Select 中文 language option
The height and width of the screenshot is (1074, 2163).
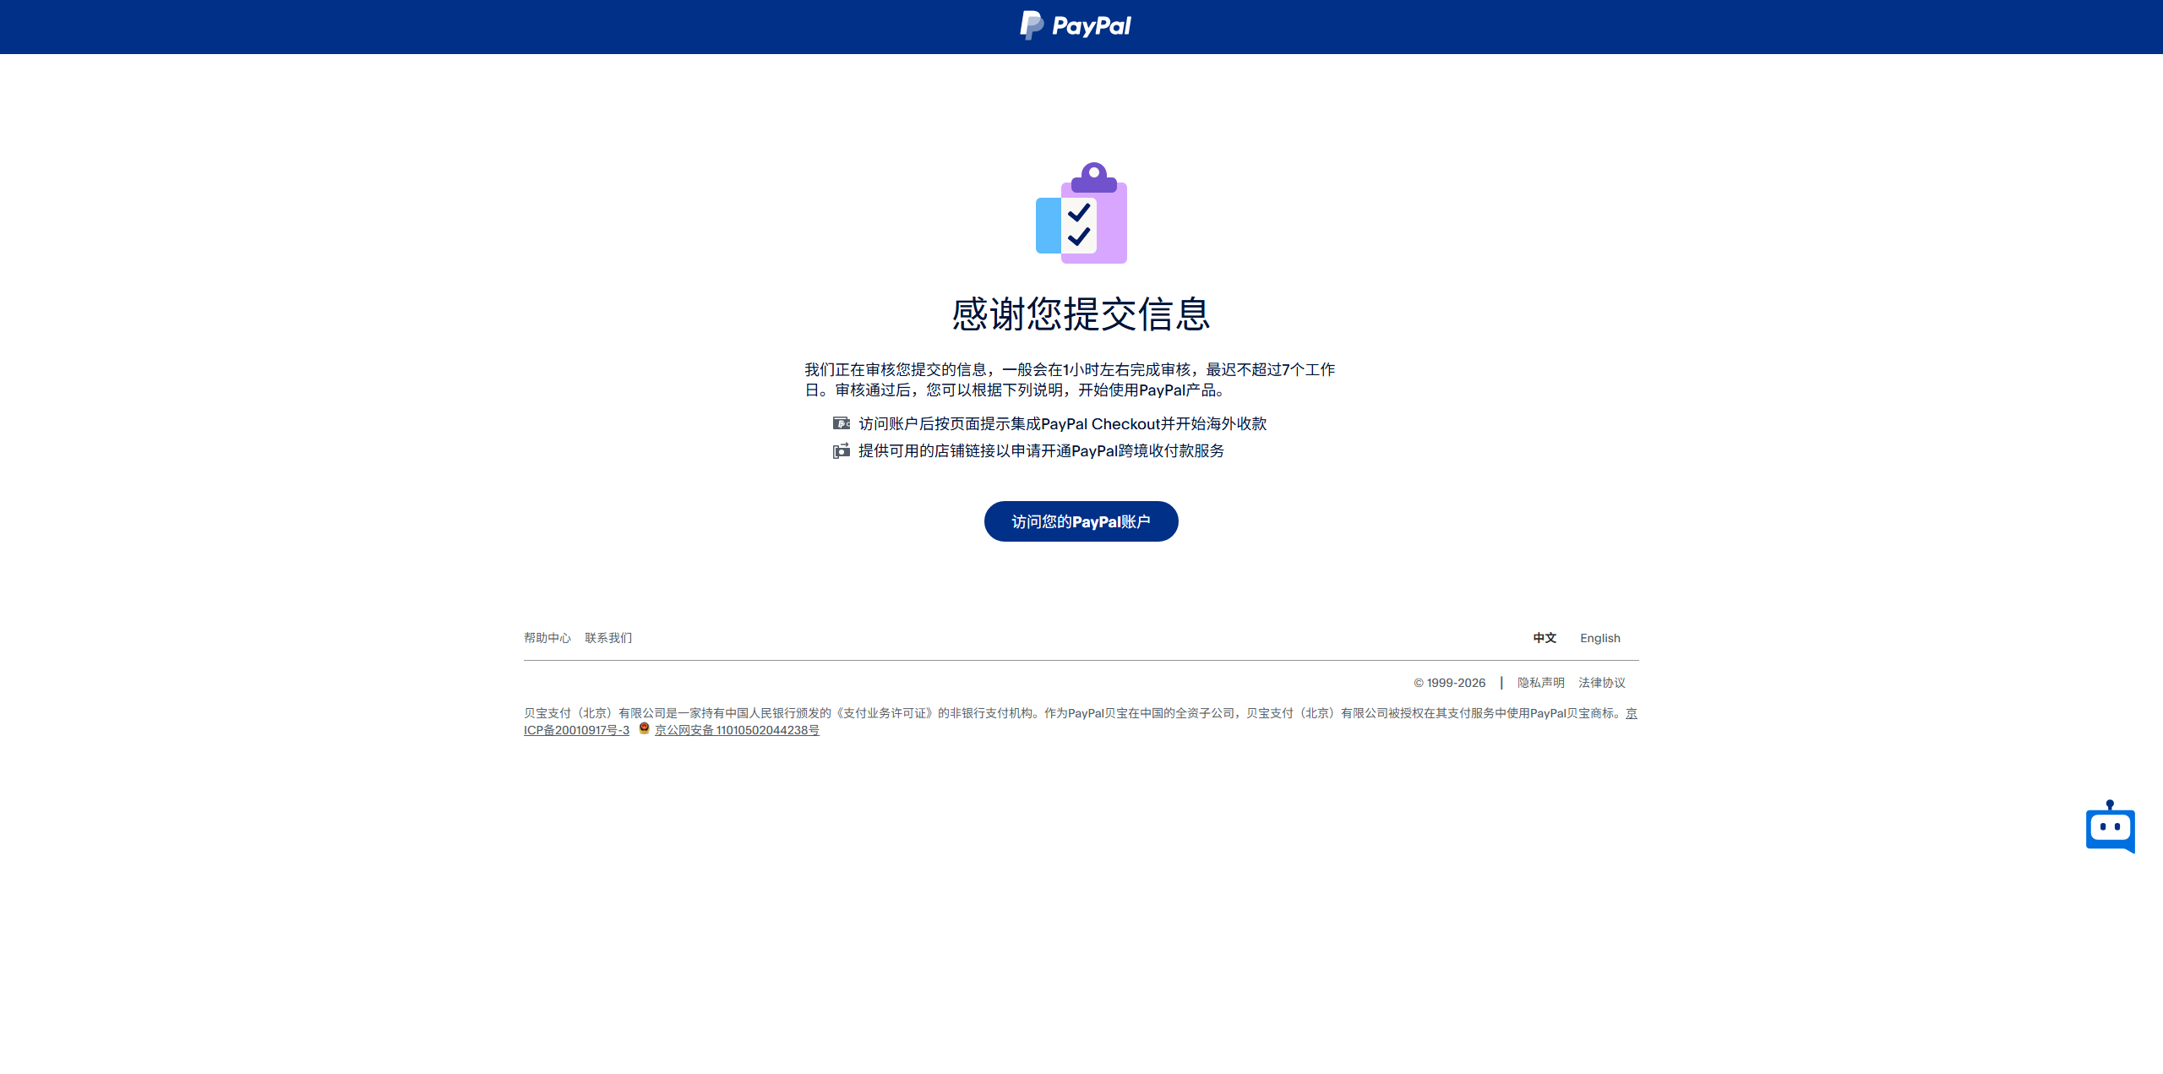click(1544, 638)
